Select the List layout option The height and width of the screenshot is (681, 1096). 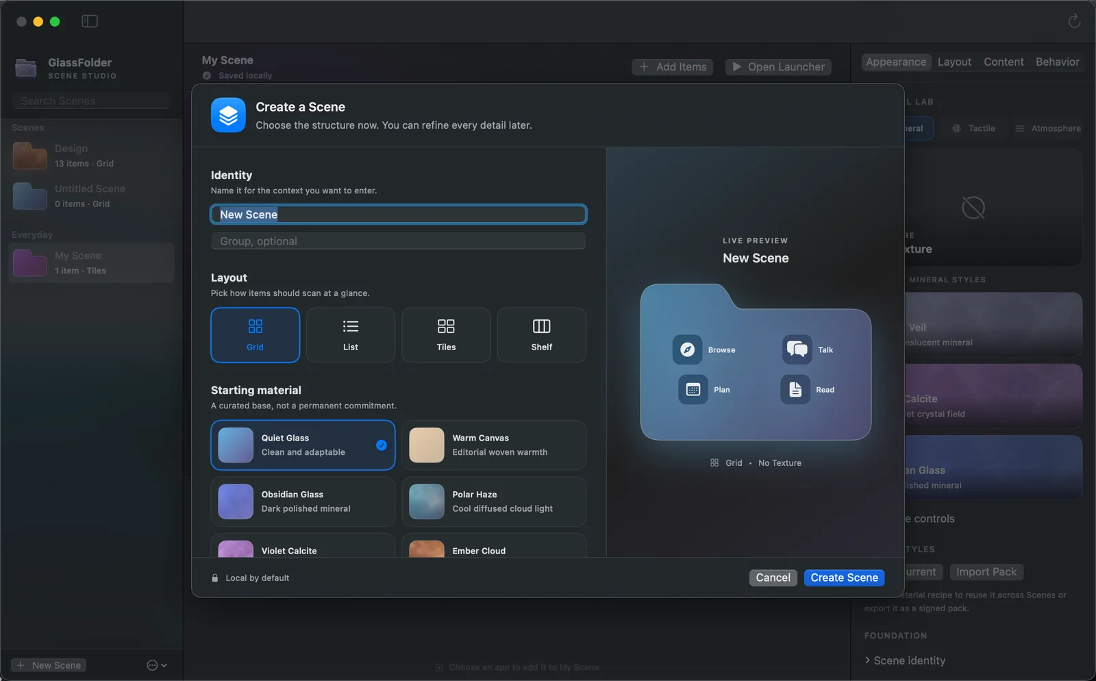coord(351,335)
